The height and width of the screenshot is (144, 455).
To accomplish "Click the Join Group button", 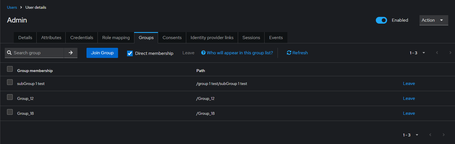I will click(x=102, y=53).
